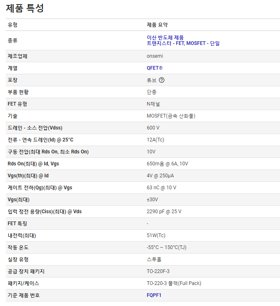Select the 패키지/케이스 row label

point(24,283)
